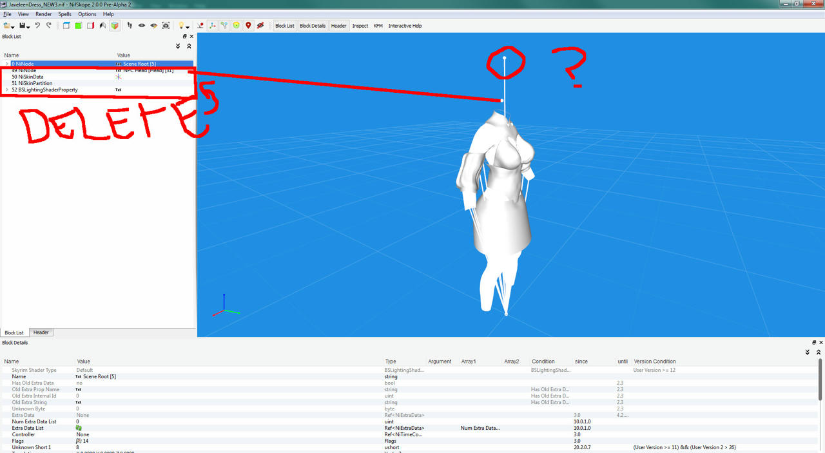This screenshot has height=453, width=825.
Task: Click the first eye view icon
Action: 142,26
